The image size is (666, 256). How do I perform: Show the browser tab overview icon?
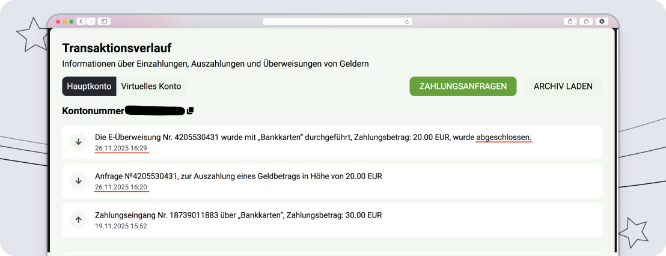click(585, 21)
